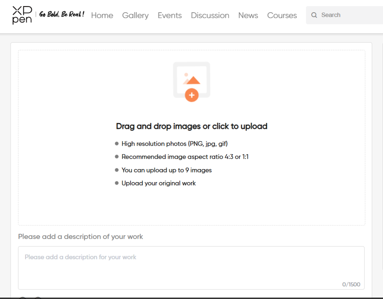Click the 'High resolution photos' guideline text
This screenshot has height=299, width=383.
(x=174, y=144)
